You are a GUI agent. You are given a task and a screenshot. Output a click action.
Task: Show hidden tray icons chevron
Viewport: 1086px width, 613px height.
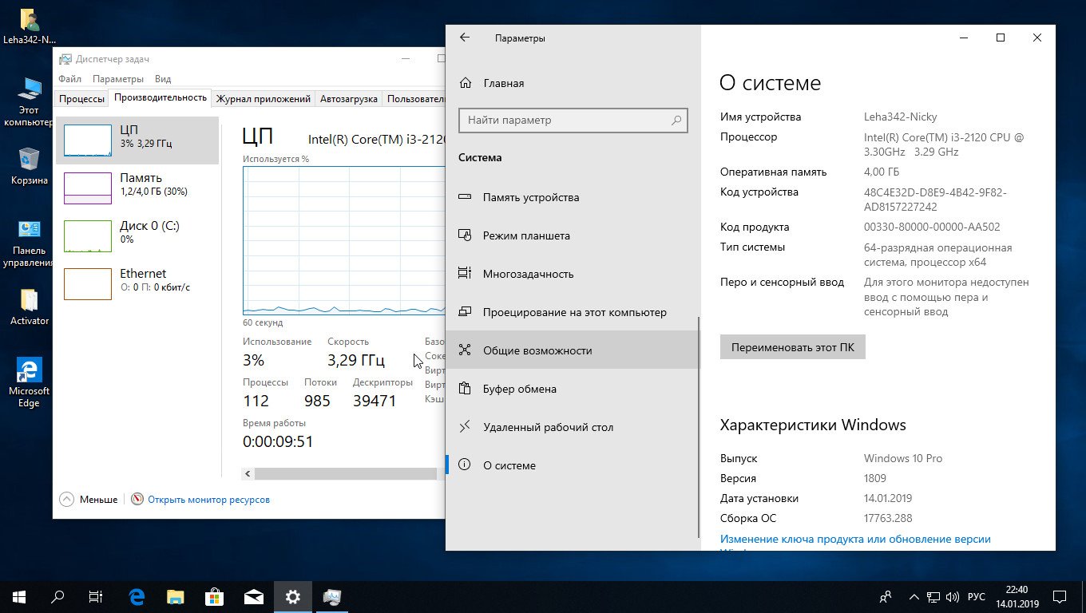(914, 596)
